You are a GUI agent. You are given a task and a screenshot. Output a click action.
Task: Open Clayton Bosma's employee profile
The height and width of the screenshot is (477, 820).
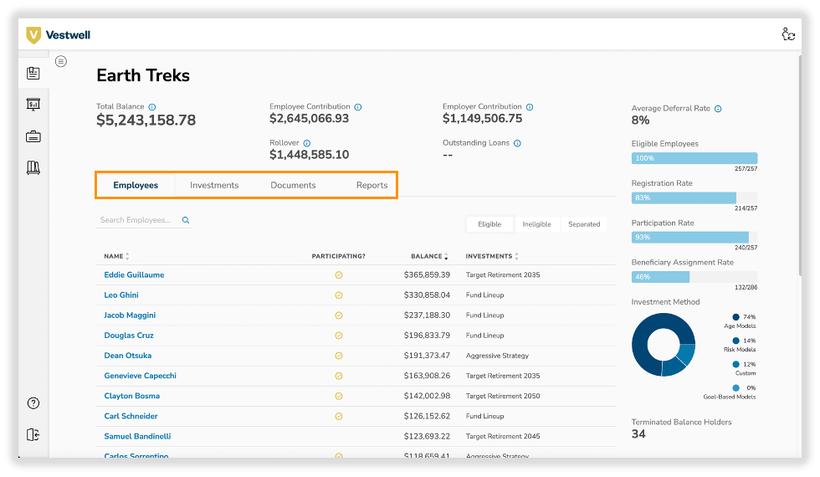click(x=132, y=397)
